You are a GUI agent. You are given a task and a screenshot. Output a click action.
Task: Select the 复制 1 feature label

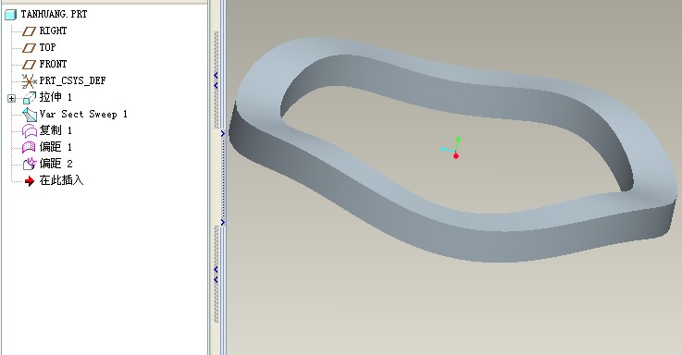[56, 130]
